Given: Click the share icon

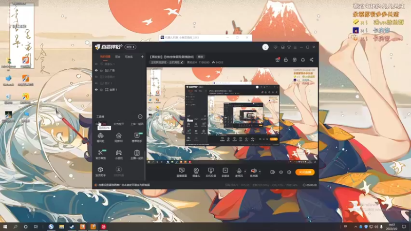Looking at the screenshot, I should point(311,60).
